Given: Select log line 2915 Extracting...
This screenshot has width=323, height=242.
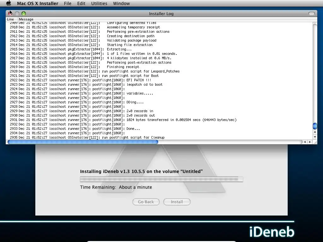Looking at the screenshot, I should coord(159,49).
